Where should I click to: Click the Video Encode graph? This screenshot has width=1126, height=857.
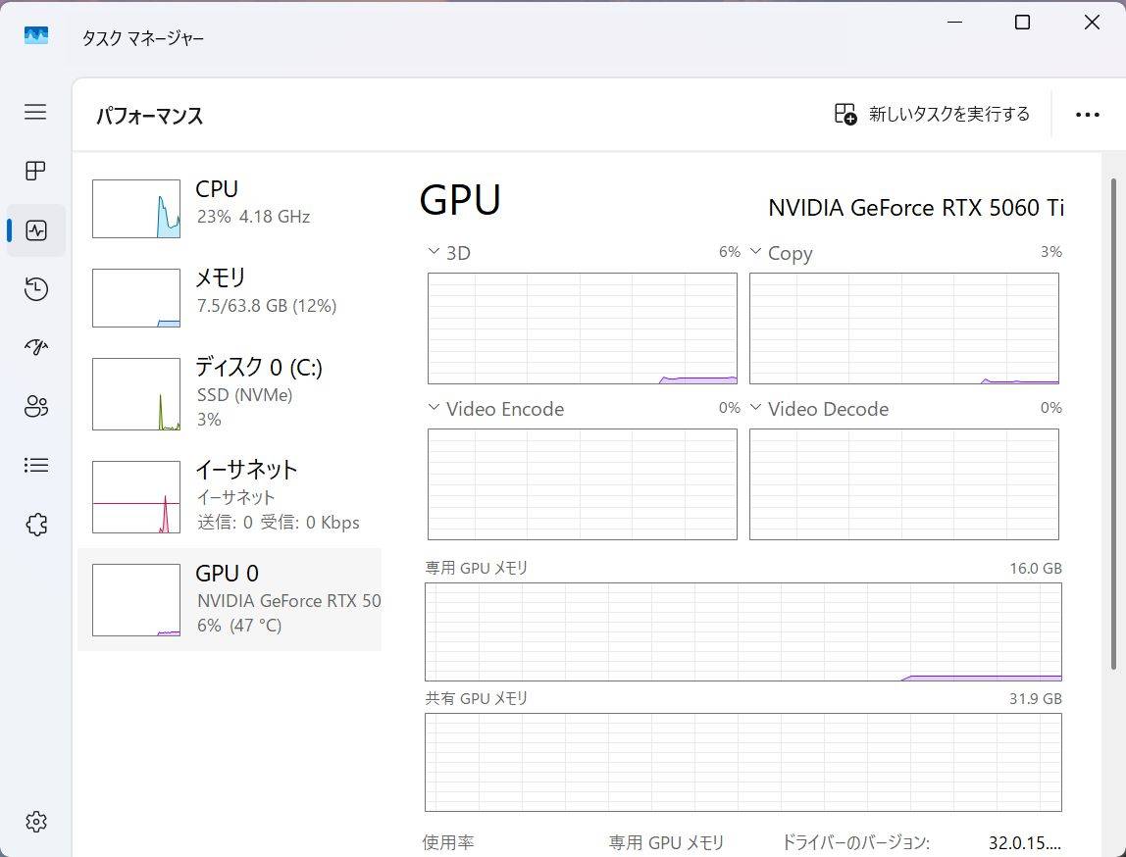pos(583,484)
